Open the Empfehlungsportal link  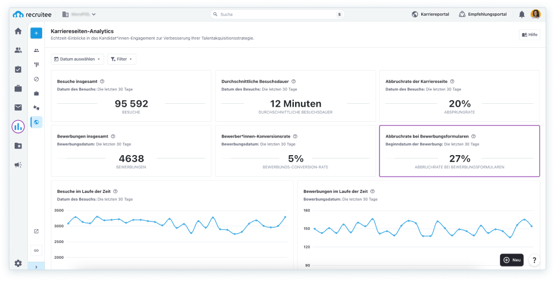[483, 14]
